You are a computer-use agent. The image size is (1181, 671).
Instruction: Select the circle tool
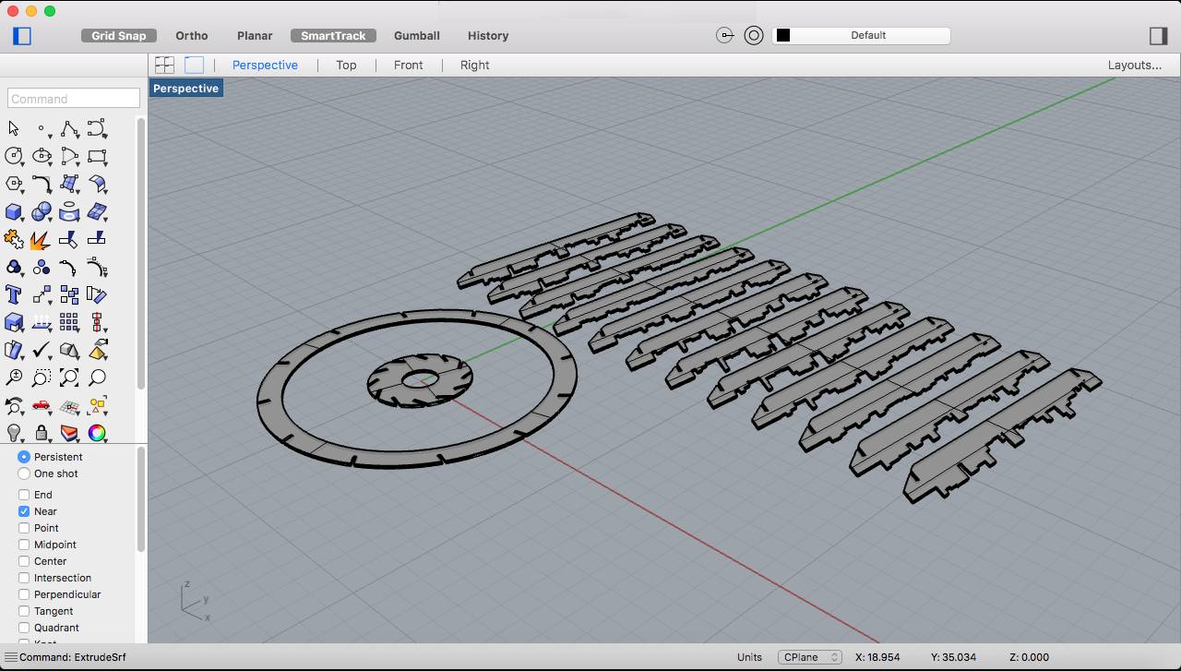(x=14, y=156)
